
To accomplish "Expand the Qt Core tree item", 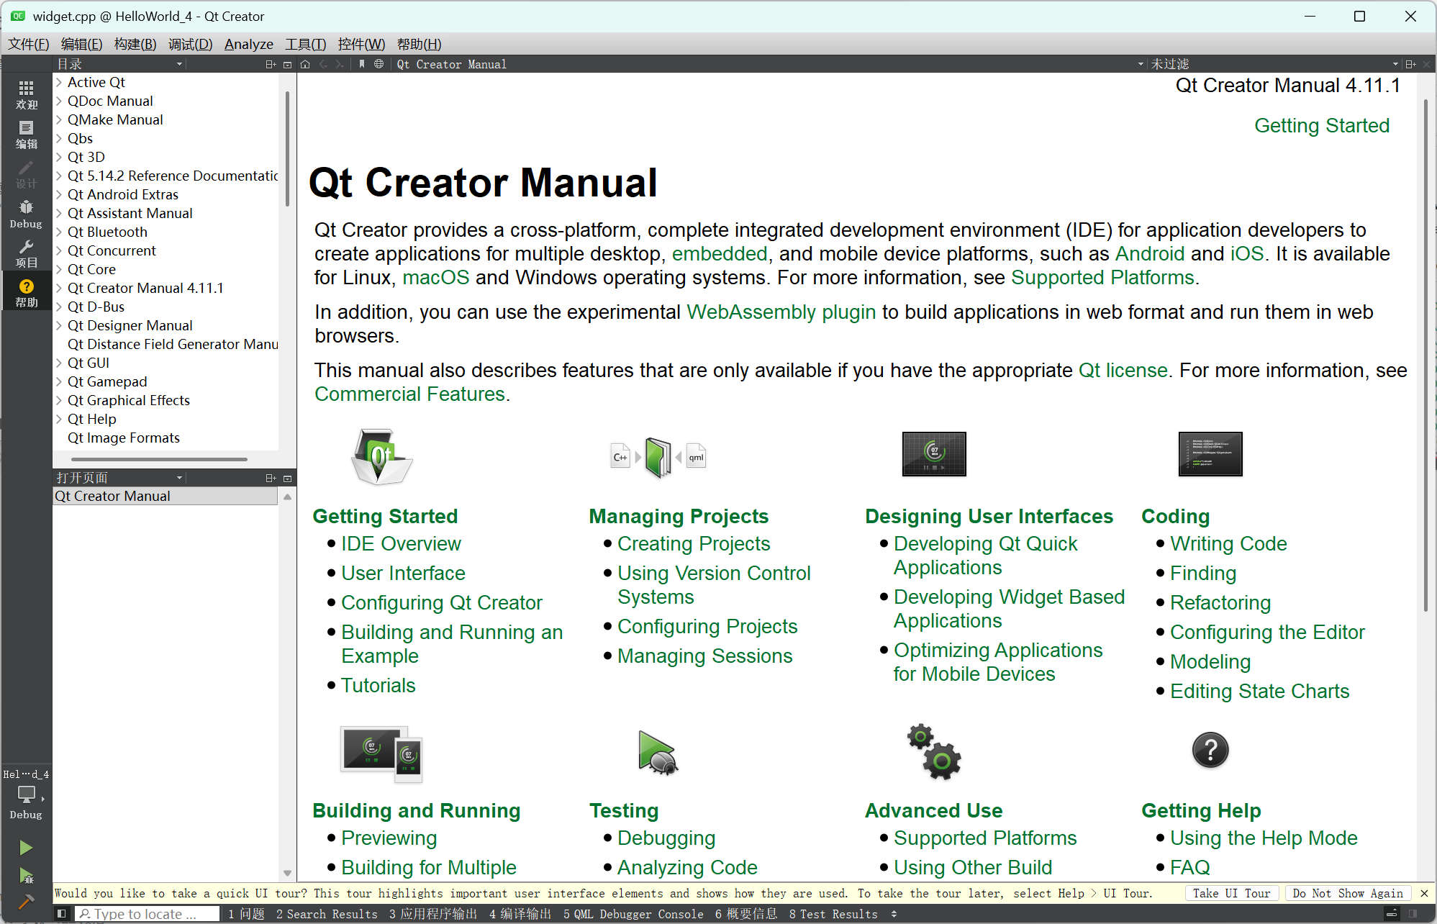I will (x=59, y=269).
